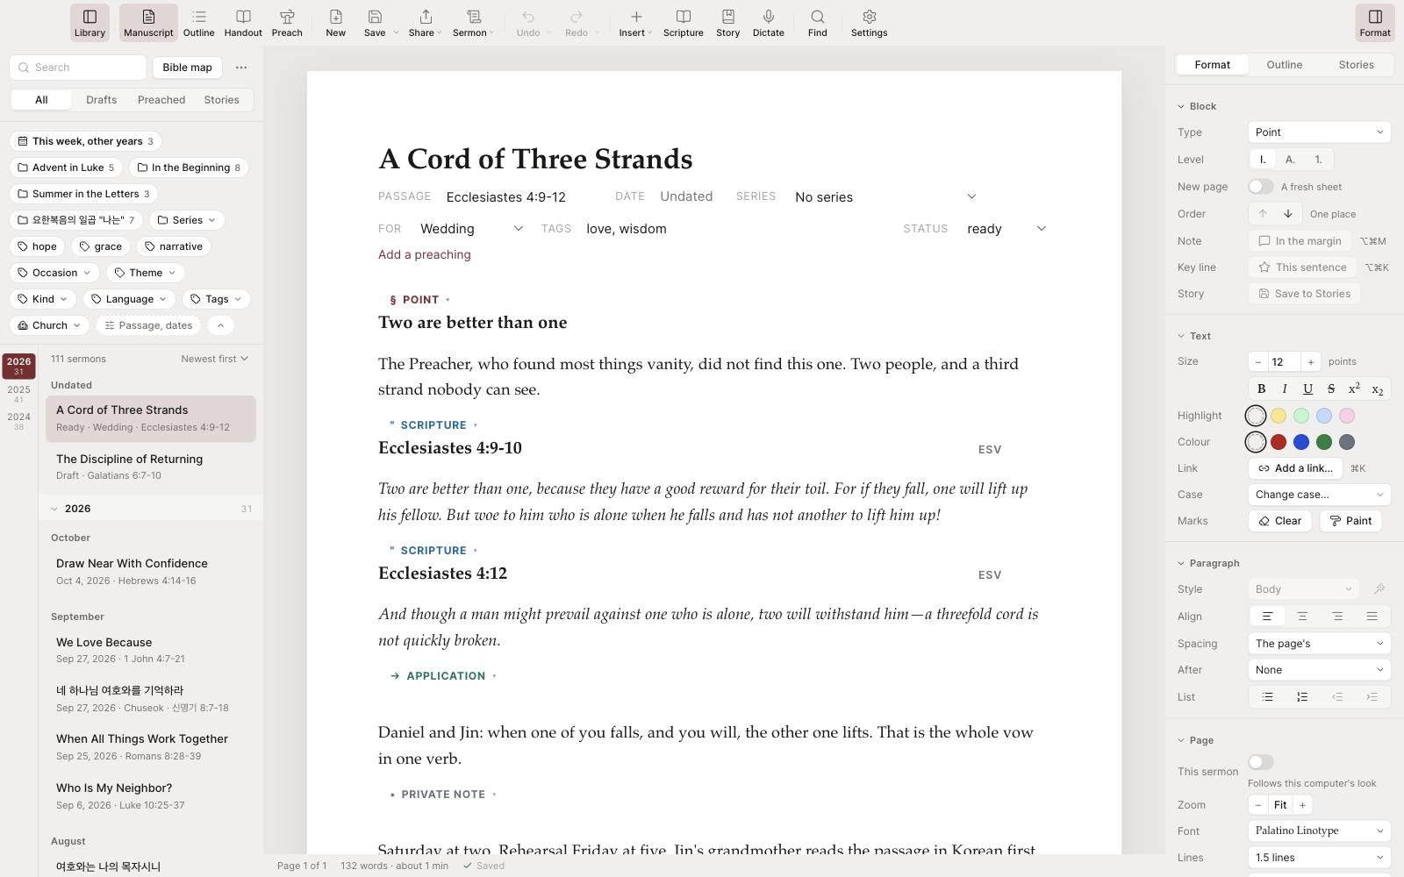
Task: Center align the paragraph
Action: (x=1302, y=617)
